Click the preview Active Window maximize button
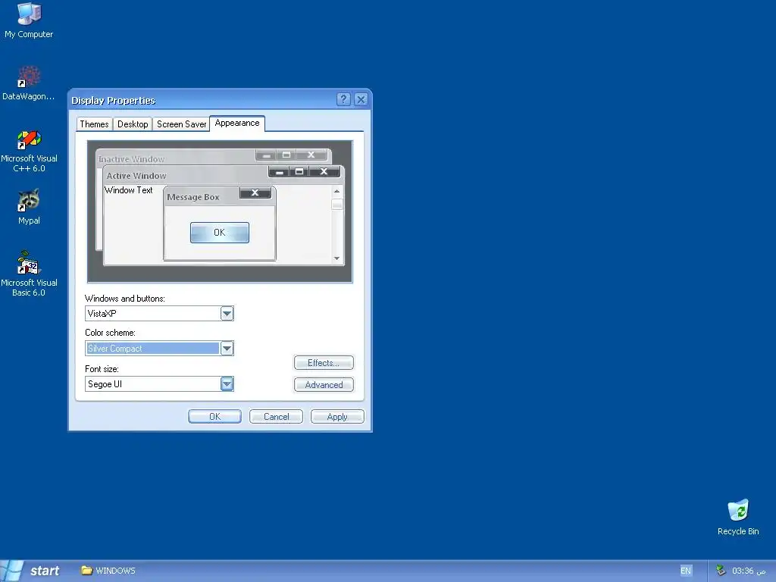Image resolution: width=776 pixels, height=582 pixels. [x=299, y=172]
